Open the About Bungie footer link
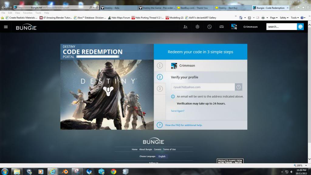This screenshot has height=175, width=311. click(145, 149)
